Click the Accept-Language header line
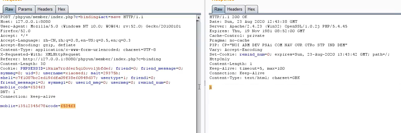 tap(66, 40)
